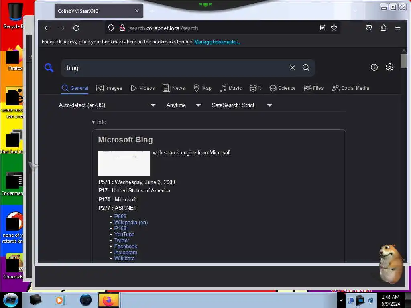
Task: Switch to the Music search tab
Action: pos(231,88)
